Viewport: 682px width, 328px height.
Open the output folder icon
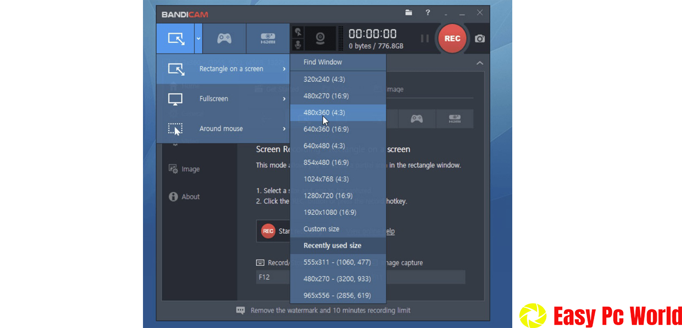point(409,13)
